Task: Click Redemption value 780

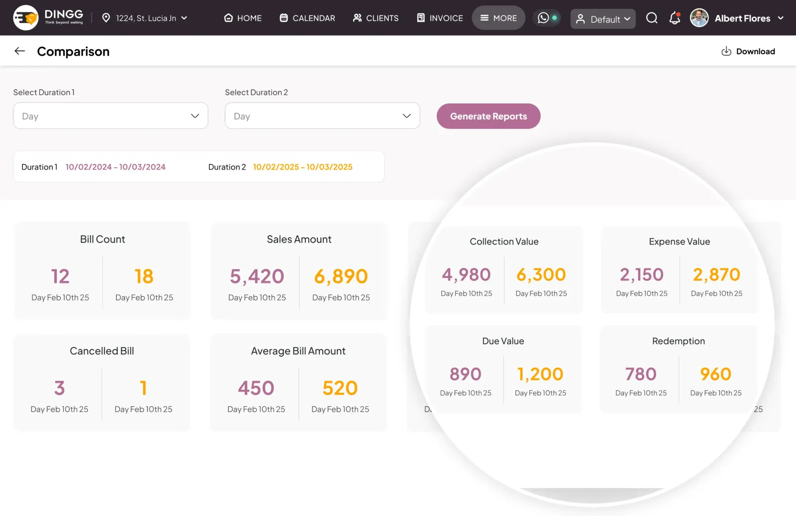Action: pyautogui.click(x=641, y=374)
